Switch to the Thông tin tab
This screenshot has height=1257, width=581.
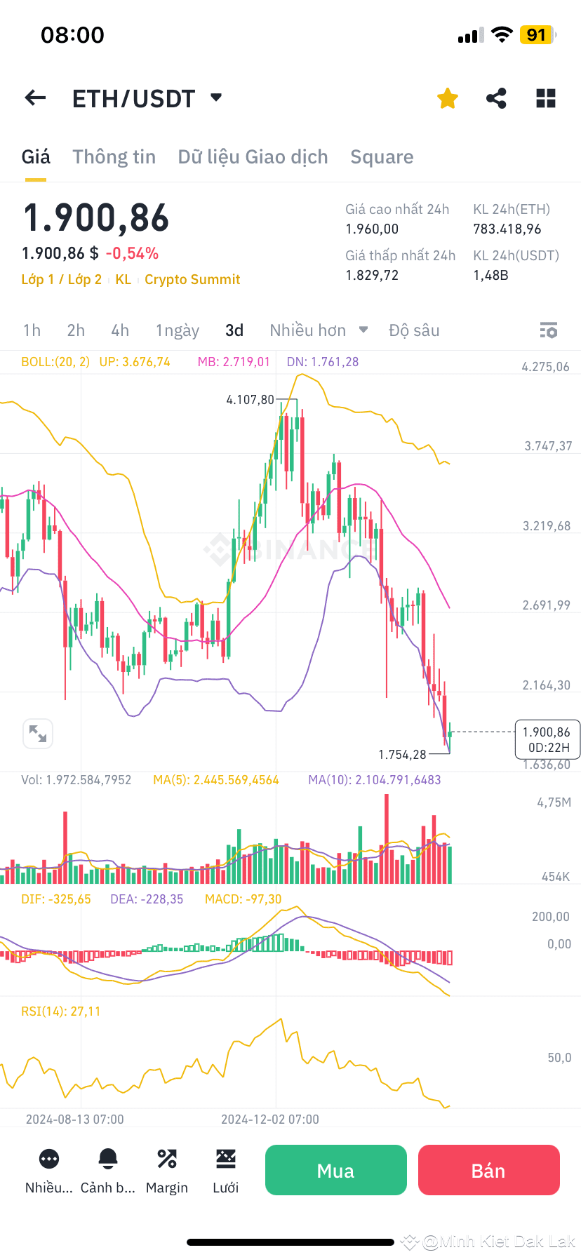(x=114, y=156)
